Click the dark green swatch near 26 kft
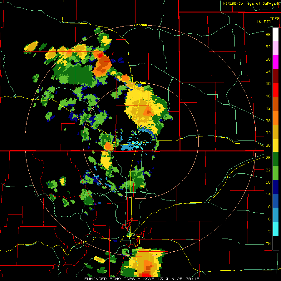 point(276,159)
